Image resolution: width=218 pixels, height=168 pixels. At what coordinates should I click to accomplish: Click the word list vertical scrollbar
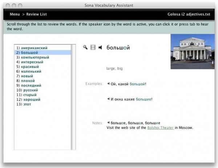point(73,97)
